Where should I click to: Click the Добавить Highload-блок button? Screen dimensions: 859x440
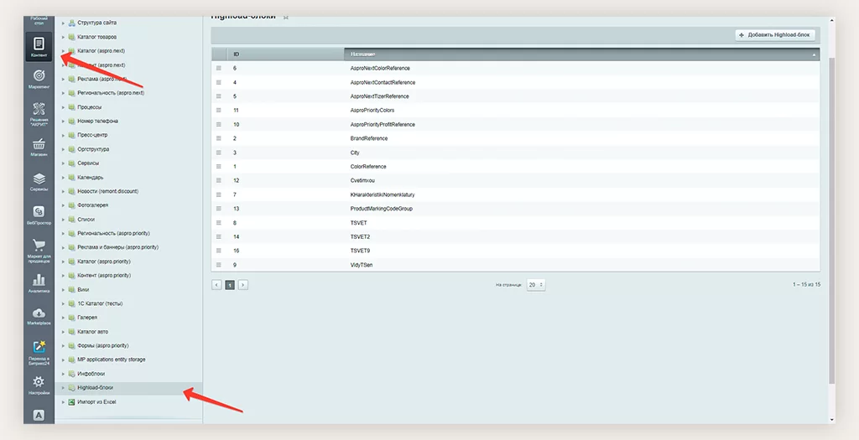[775, 35]
